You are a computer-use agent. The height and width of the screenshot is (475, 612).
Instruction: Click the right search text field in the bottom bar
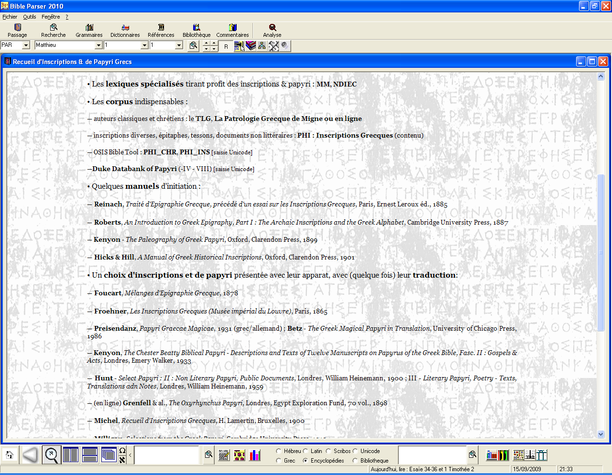[432, 455]
